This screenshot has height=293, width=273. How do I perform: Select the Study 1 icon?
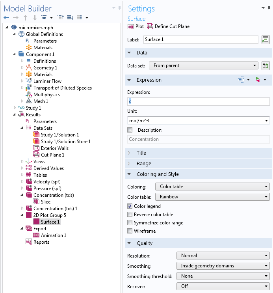[21, 108]
